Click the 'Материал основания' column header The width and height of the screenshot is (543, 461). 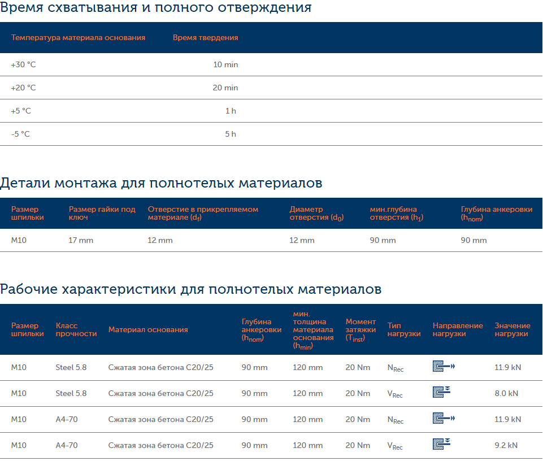tap(148, 329)
